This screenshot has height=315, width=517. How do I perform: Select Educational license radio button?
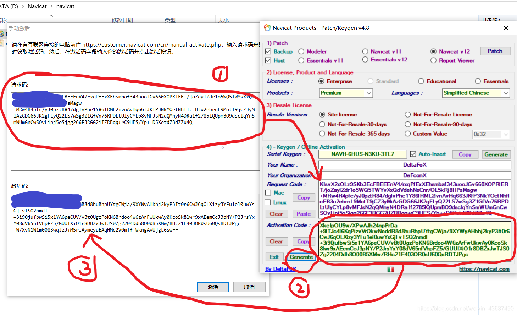(421, 81)
